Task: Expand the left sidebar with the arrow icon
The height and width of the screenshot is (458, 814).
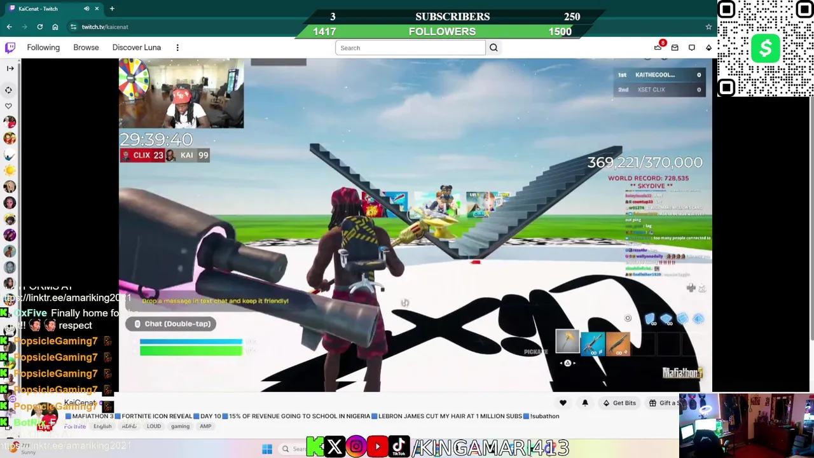Action: tap(10, 68)
